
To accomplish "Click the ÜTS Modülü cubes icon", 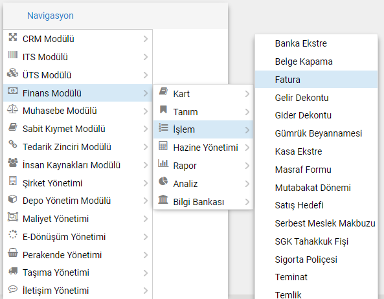I will (13, 73).
